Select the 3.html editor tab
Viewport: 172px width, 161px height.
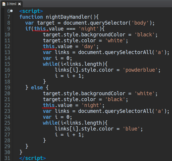point(12,4)
